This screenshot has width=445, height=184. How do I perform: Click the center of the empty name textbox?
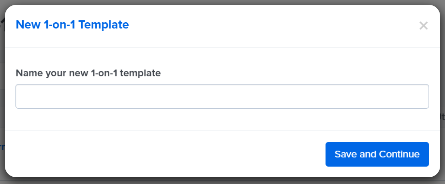pos(222,96)
